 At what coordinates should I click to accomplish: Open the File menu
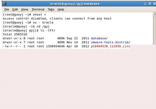point(7,9)
